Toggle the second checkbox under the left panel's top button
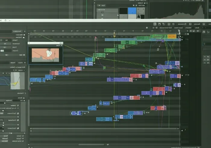211x148 pixels. point(24,37)
